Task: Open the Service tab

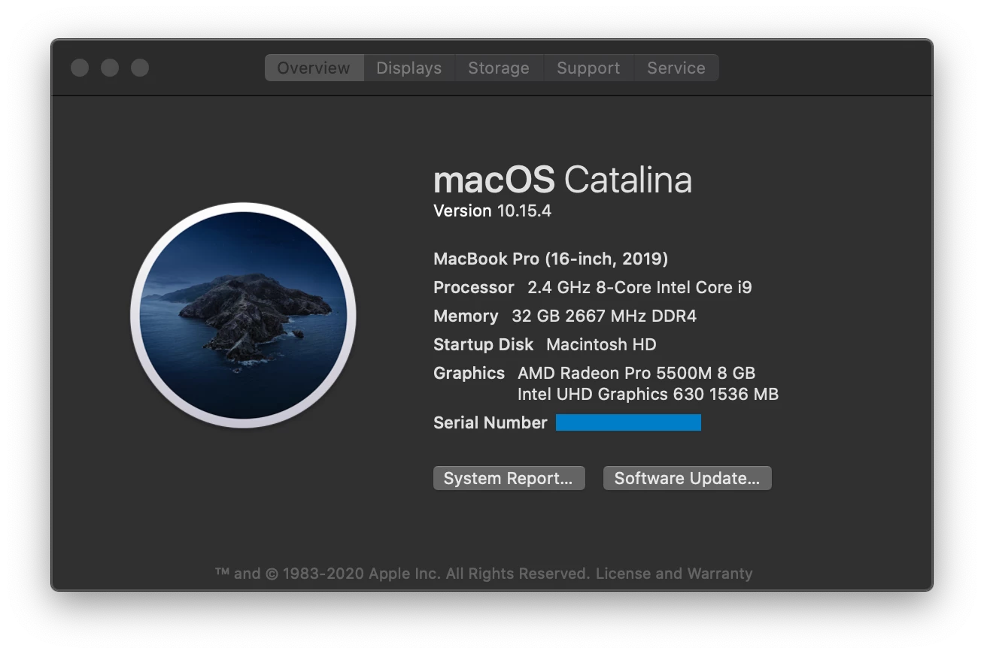Action: tap(676, 68)
